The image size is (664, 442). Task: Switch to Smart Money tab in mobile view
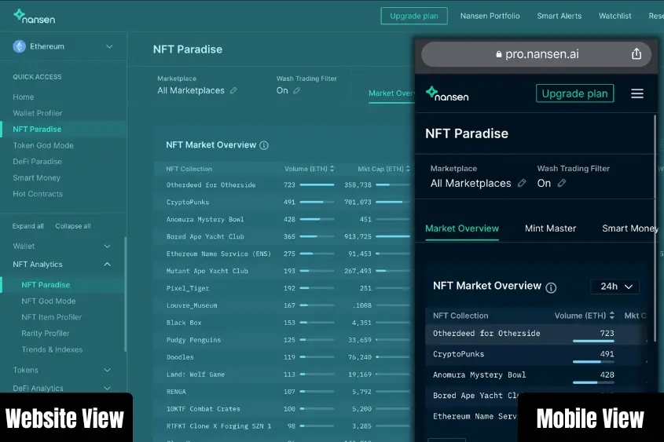click(630, 228)
